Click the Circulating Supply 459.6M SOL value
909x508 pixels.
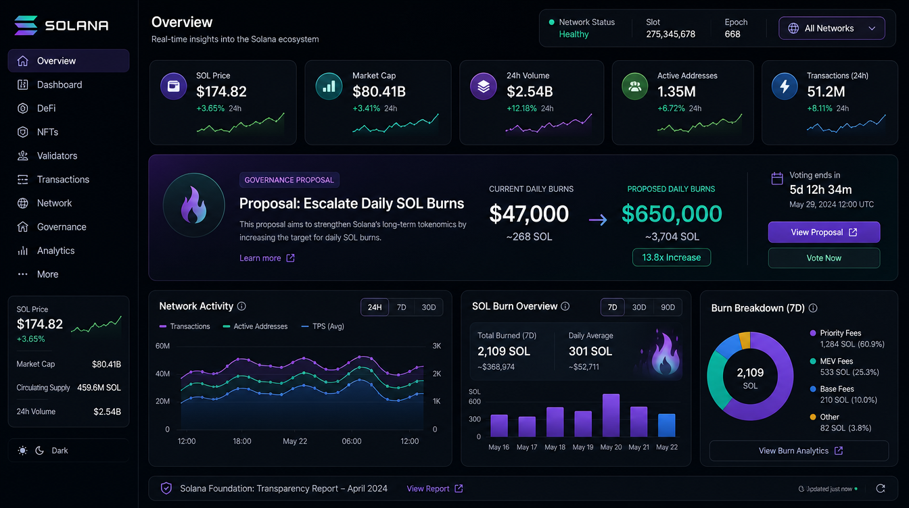99,388
